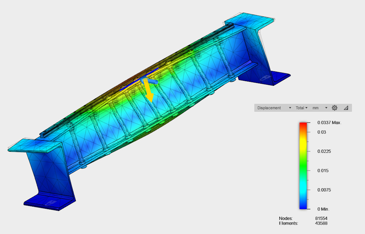Open the mm units dropdown
This screenshot has height=234, width=365.
coord(320,108)
